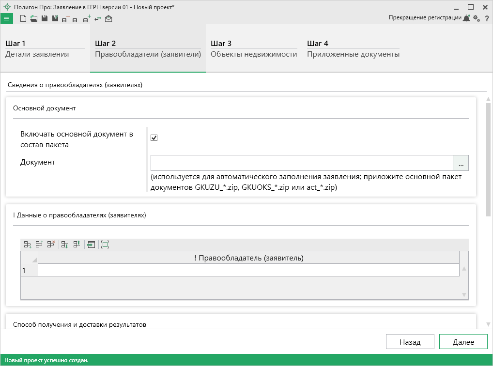Browse for document with ellipsis button
The image size is (493, 366).
[x=461, y=163]
